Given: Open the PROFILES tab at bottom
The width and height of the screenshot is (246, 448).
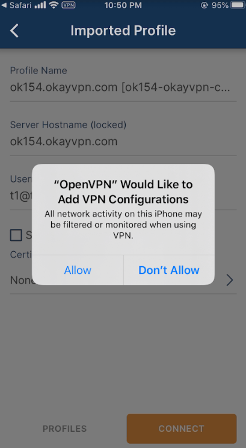Looking at the screenshot, I should click(64, 429).
